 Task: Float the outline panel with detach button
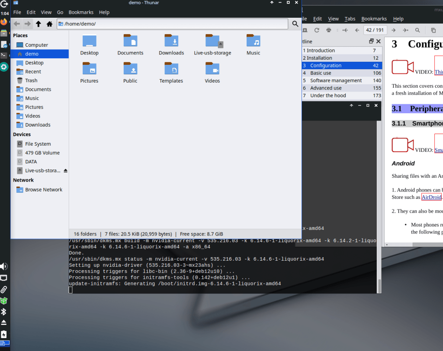click(371, 41)
